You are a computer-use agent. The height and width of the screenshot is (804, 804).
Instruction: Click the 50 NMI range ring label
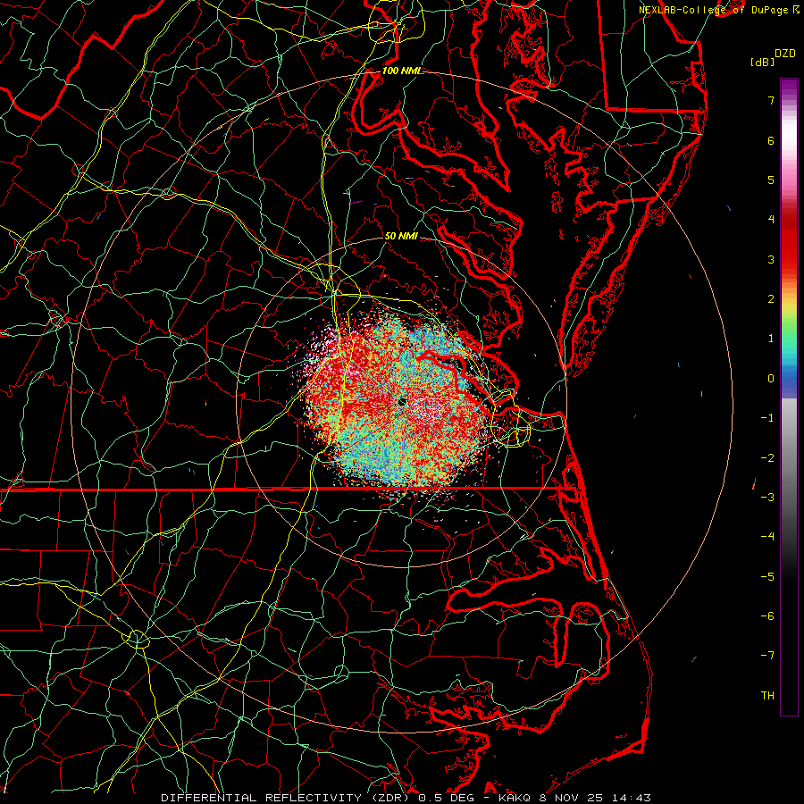(401, 236)
